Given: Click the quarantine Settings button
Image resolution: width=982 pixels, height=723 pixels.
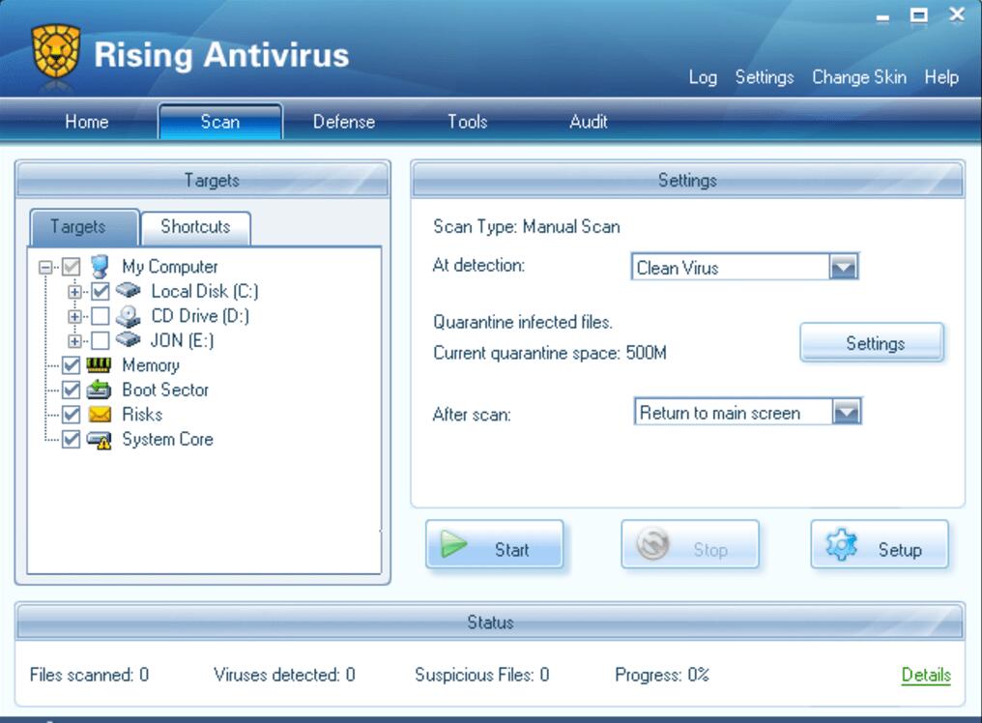Looking at the screenshot, I should (x=872, y=343).
